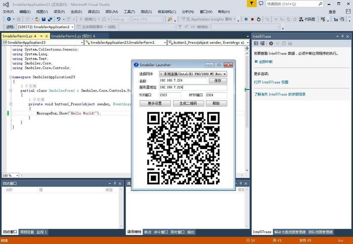Open the 100 % zoom dropdown
Image resolution: width=353 pixels, height=244 pixels.
(11, 175)
